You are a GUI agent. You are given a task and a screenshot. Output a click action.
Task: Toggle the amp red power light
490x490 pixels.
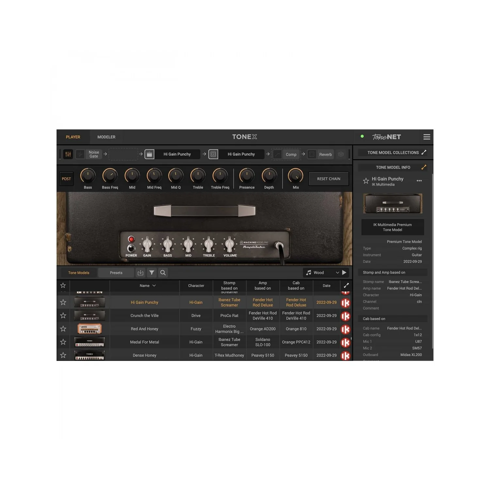(x=131, y=239)
